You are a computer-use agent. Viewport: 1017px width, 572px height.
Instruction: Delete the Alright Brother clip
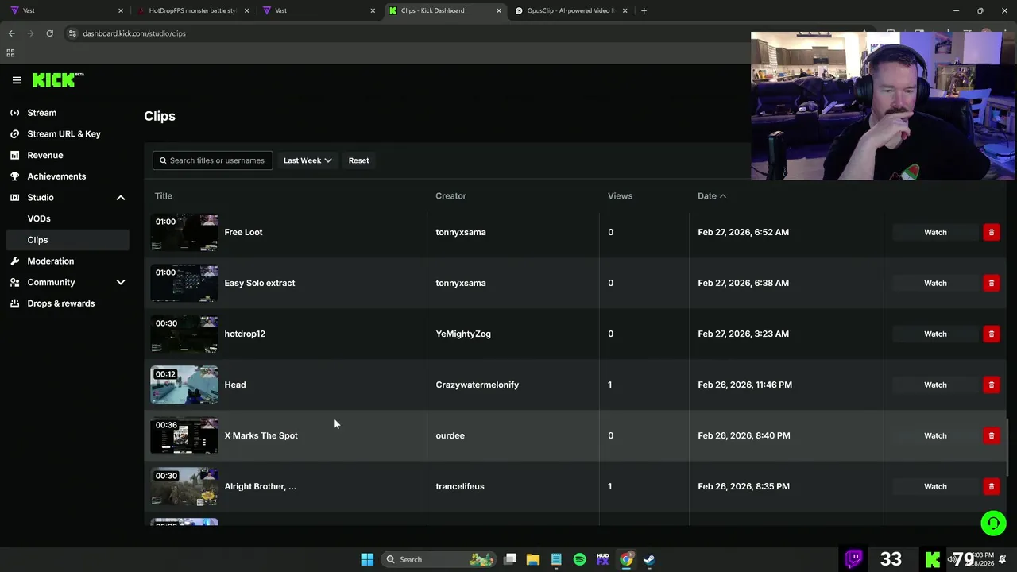tap(991, 486)
